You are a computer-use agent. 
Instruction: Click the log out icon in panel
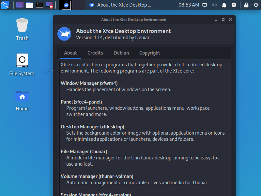point(256,5)
